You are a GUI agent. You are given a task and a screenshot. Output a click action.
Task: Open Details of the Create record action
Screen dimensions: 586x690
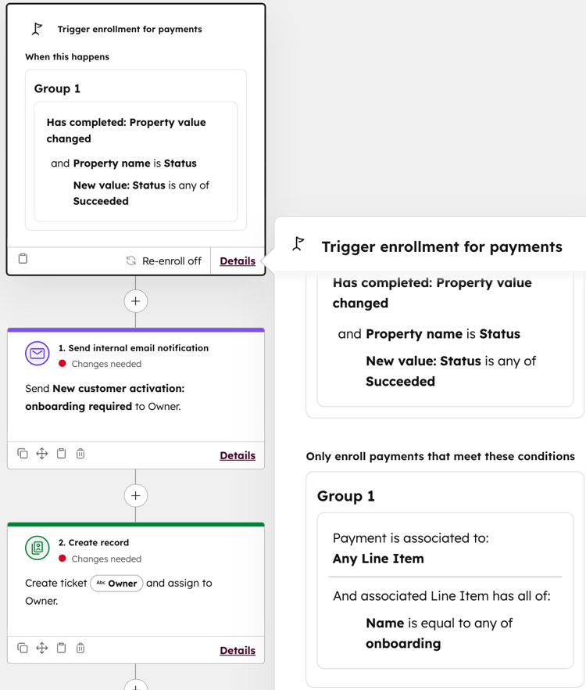pyautogui.click(x=238, y=649)
